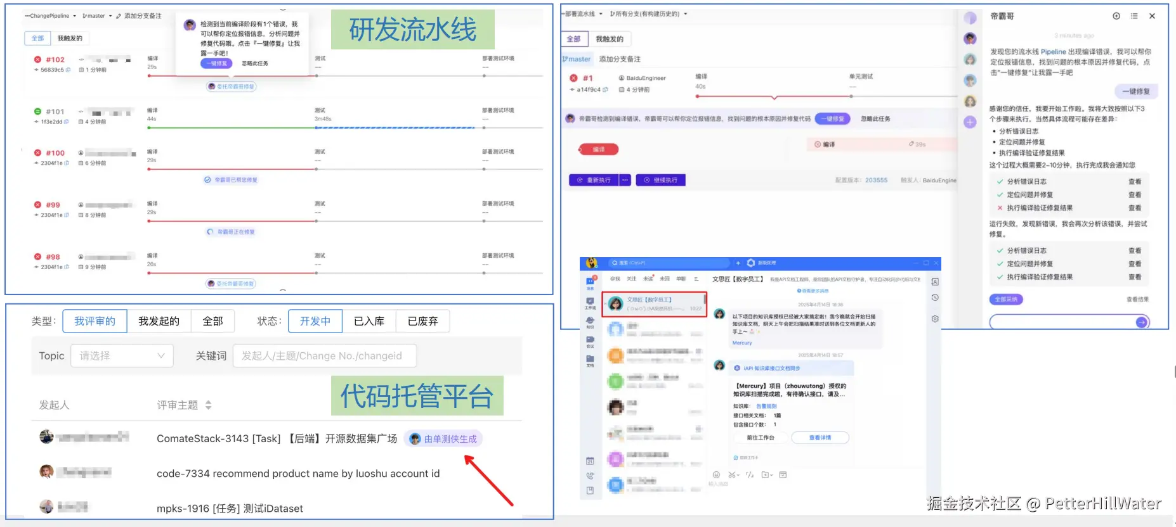1176x527 pixels.
Task: Select the master branch tab
Action: [x=577, y=59]
